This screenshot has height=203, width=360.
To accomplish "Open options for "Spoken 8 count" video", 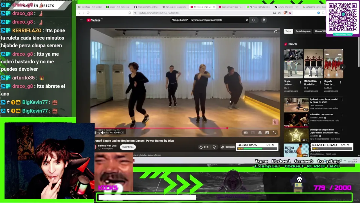I will click(342, 100).
